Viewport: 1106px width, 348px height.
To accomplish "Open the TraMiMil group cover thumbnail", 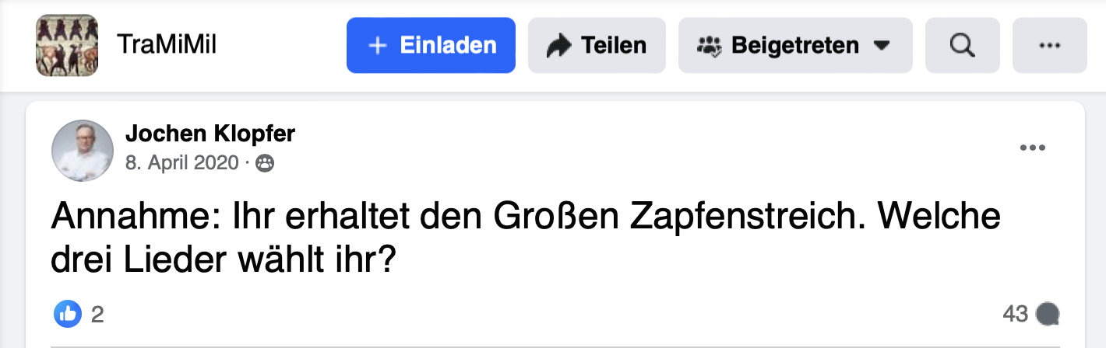I will point(67,45).
